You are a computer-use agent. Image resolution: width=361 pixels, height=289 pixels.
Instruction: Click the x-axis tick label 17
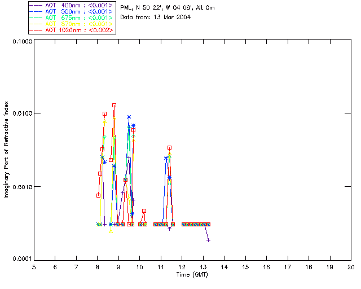click(x=288, y=267)
